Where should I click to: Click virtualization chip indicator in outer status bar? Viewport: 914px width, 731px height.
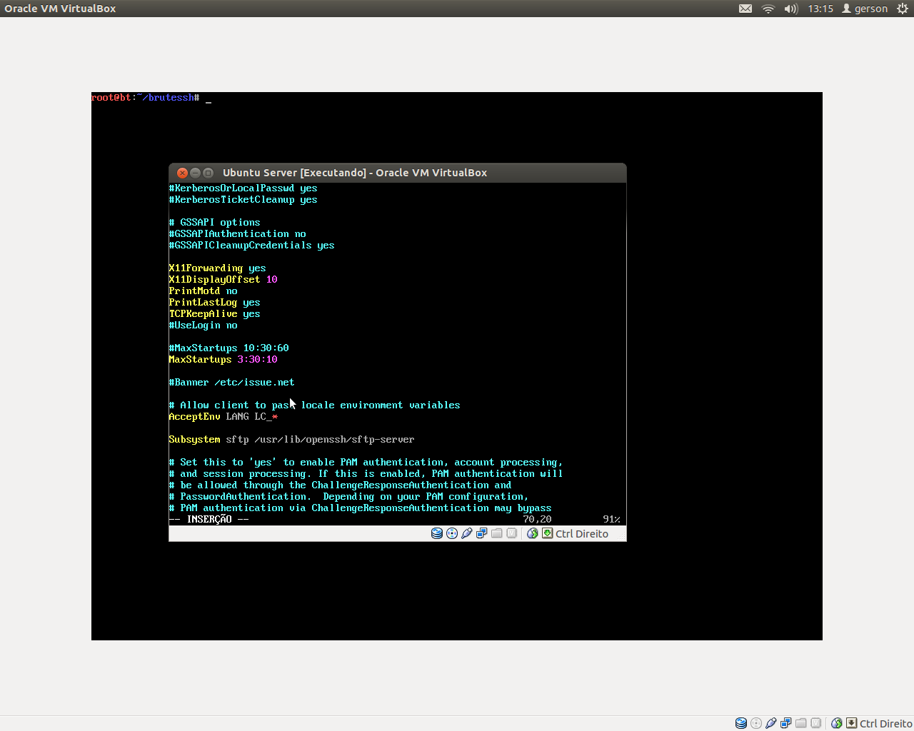click(x=816, y=723)
